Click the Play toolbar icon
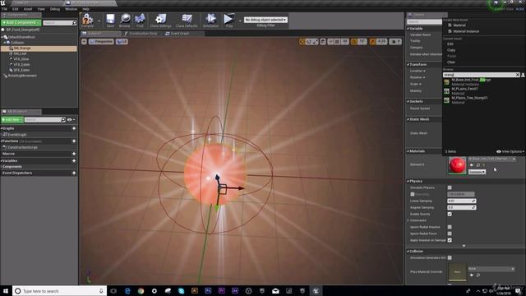 228,20
